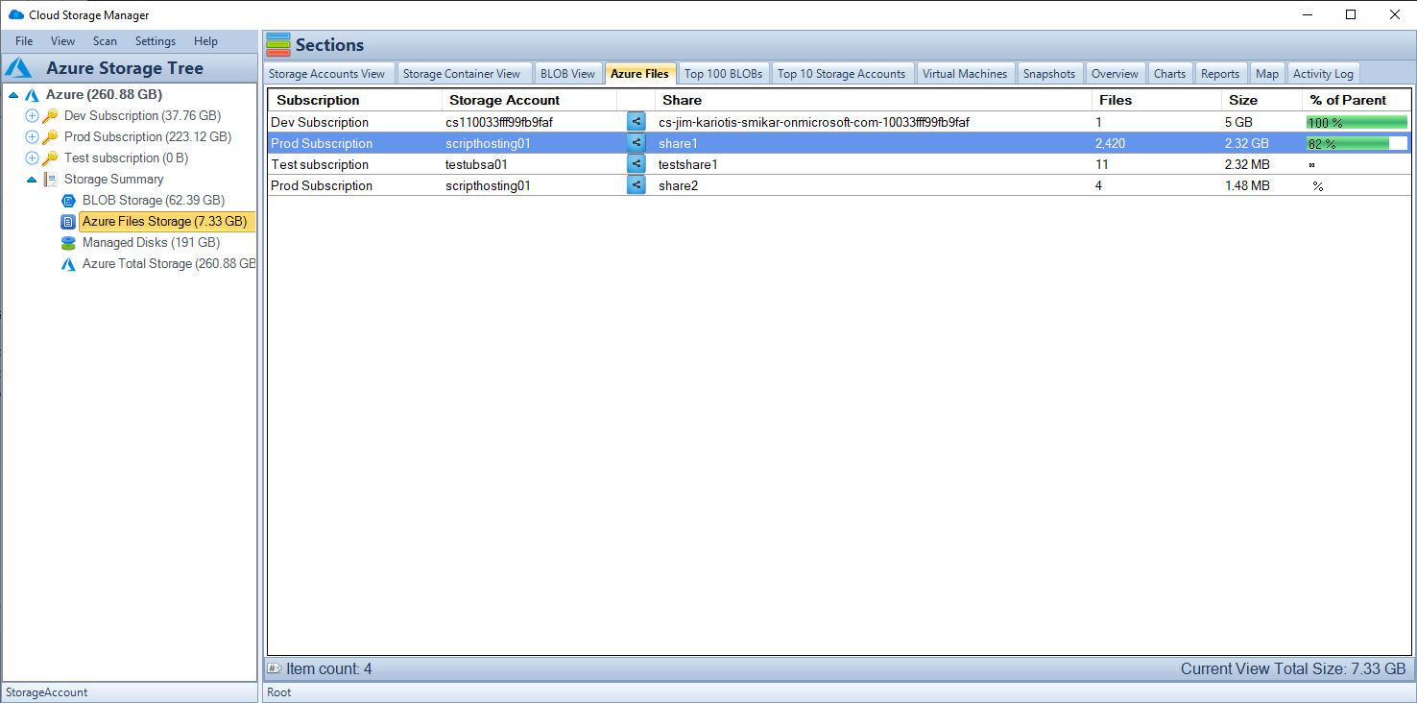Click the Azure Total Storage icon
Screen dimensions: 1417x703
coord(67,263)
